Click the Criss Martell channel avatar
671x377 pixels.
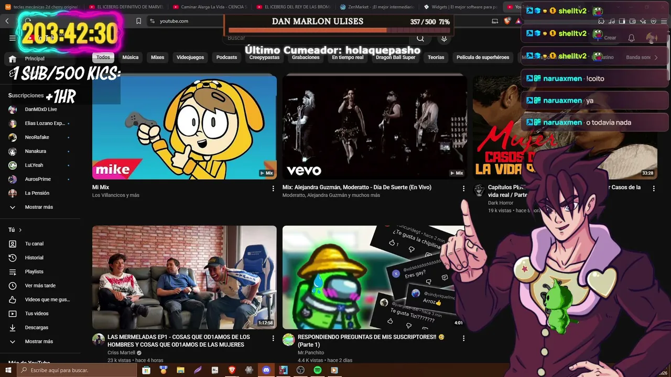tap(99, 340)
